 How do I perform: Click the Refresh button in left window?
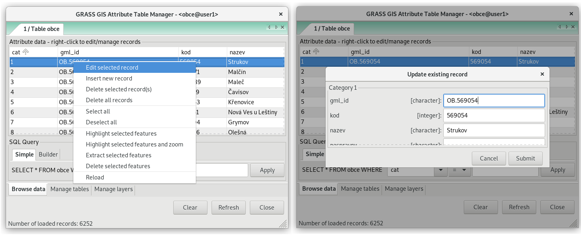tap(229, 208)
